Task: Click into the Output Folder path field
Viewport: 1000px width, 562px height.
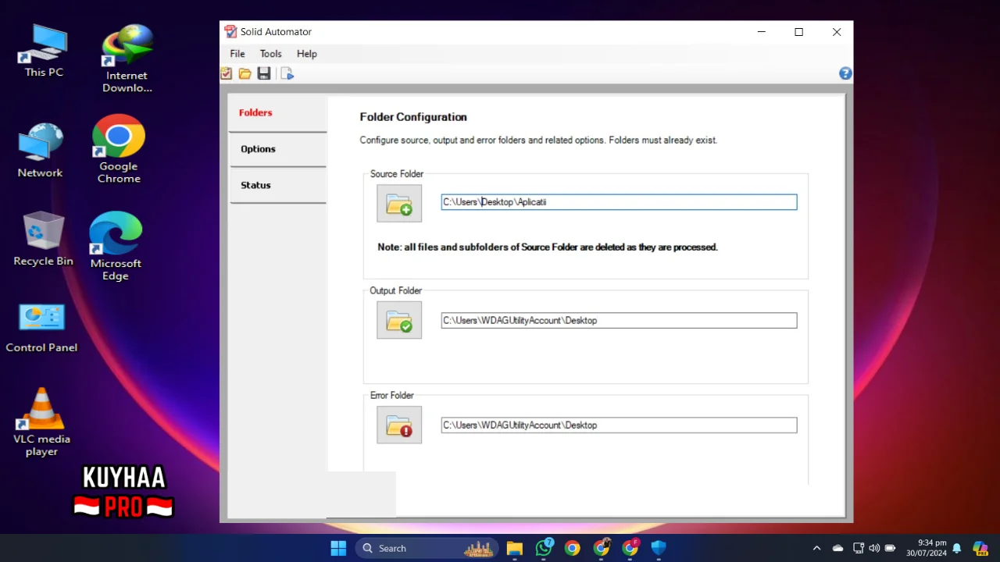Action: click(x=619, y=321)
